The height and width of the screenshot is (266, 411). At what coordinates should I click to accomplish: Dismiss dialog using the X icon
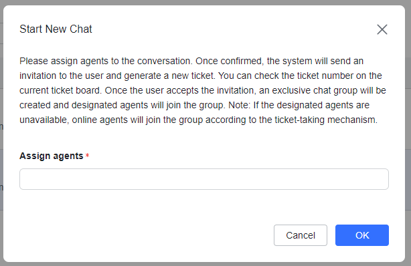coord(382,29)
